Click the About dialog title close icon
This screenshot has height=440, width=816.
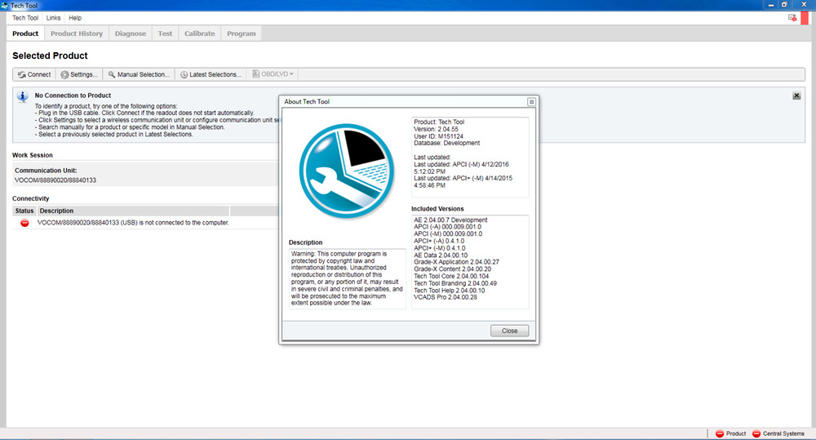click(531, 101)
